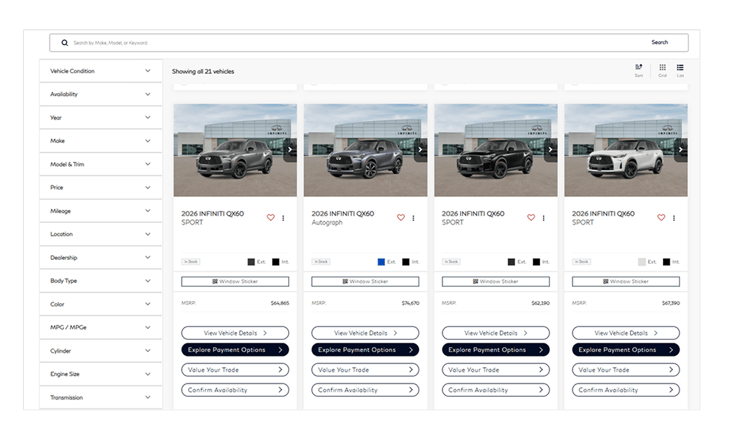The width and height of the screenshot is (748, 439).
Task: Confirm Availability of $62,190 QX60
Action: [496, 390]
